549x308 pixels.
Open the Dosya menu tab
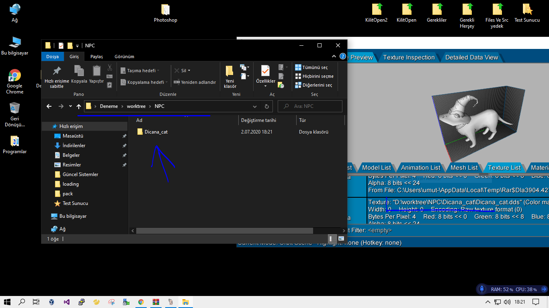(x=52, y=57)
